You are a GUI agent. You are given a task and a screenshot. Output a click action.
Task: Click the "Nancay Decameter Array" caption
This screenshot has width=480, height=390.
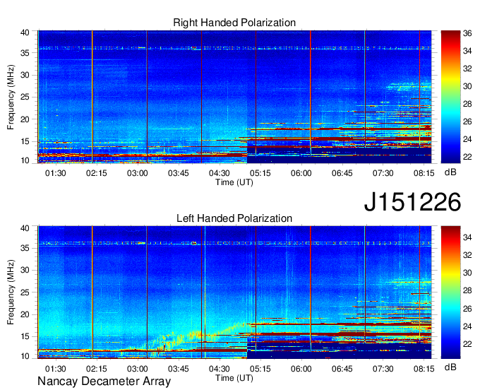[x=104, y=382]
